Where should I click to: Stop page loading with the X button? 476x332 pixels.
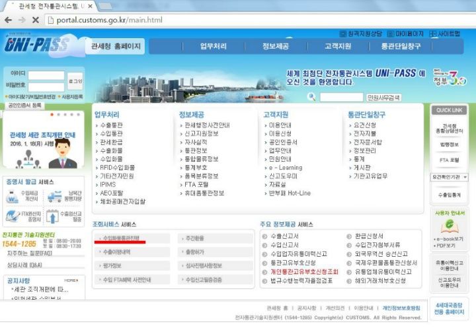pos(36,20)
